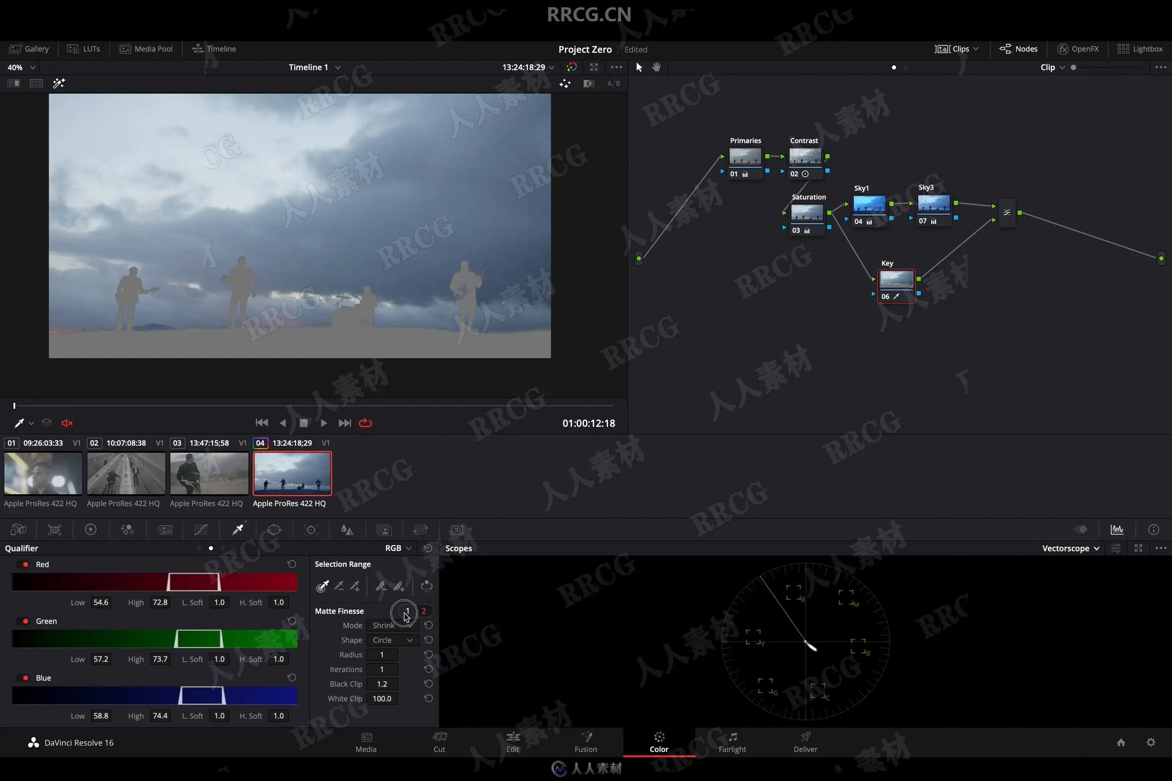Image resolution: width=1172 pixels, height=781 pixels.
Task: Open the Qualifier eyedropper palette
Action: (x=238, y=529)
